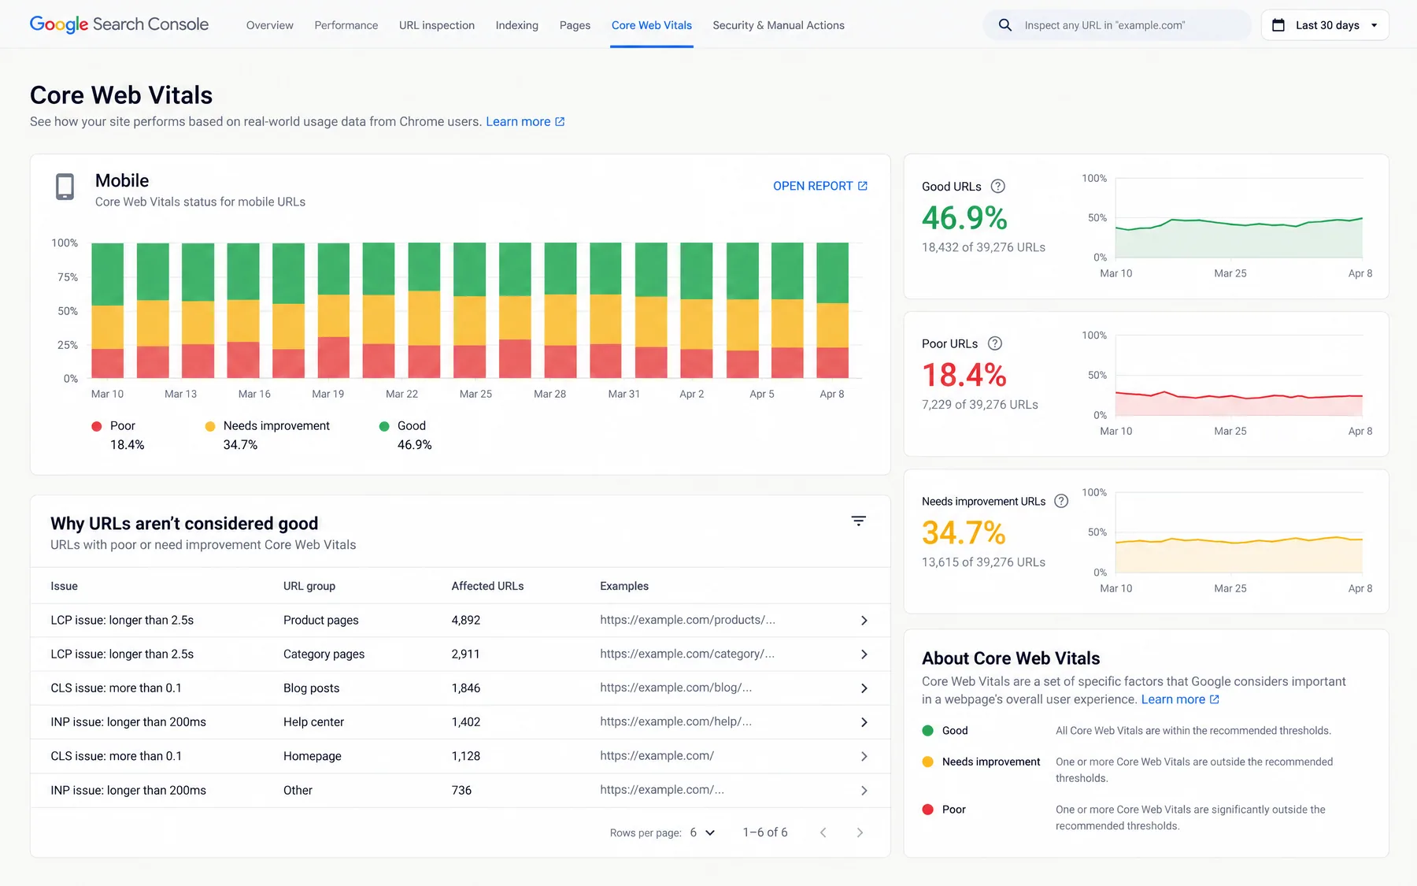
Task: Expand Category pages LCP issue row arrow
Action: click(x=864, y=654)
